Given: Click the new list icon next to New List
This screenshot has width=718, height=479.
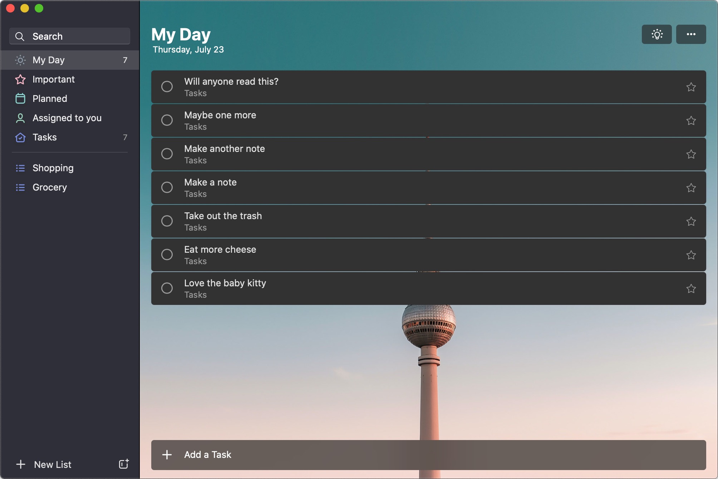Looking at the screenshot, I should 123,464.
